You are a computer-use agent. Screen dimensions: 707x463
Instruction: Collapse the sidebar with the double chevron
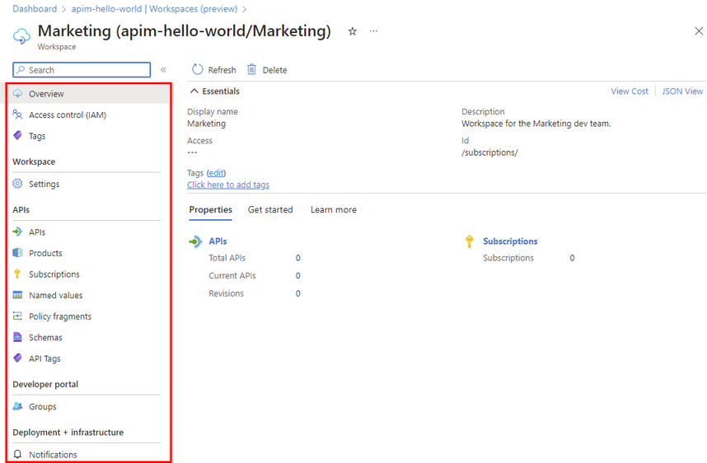coord(163,70)
